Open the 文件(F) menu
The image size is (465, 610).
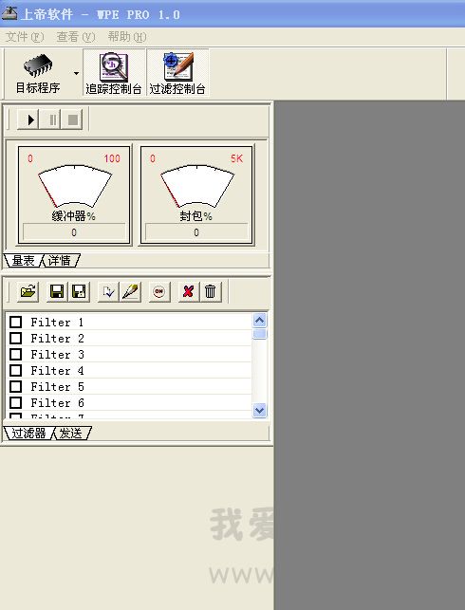[25, 37]
